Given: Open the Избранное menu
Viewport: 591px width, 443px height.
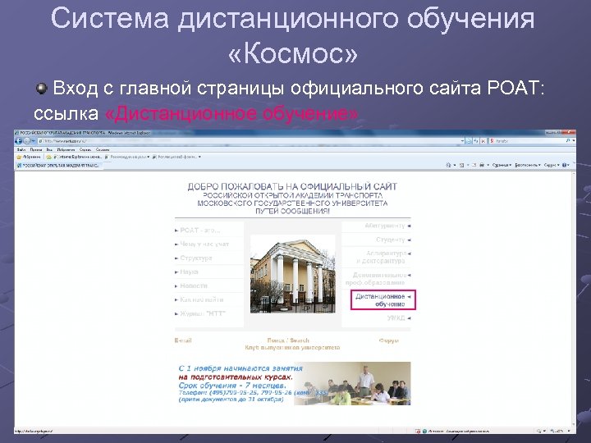Looking at the screenshot, I should tap(66, 149).
